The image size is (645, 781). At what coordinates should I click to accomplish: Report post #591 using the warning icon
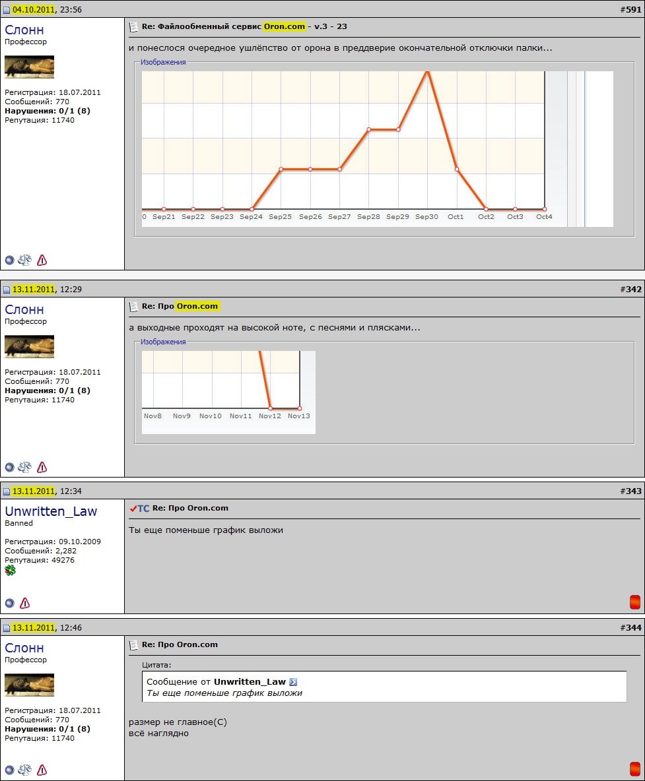[x=42, y=260]
